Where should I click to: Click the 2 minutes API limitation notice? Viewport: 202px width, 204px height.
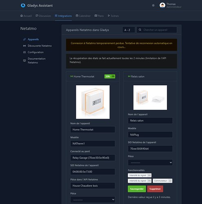point(122,61)
